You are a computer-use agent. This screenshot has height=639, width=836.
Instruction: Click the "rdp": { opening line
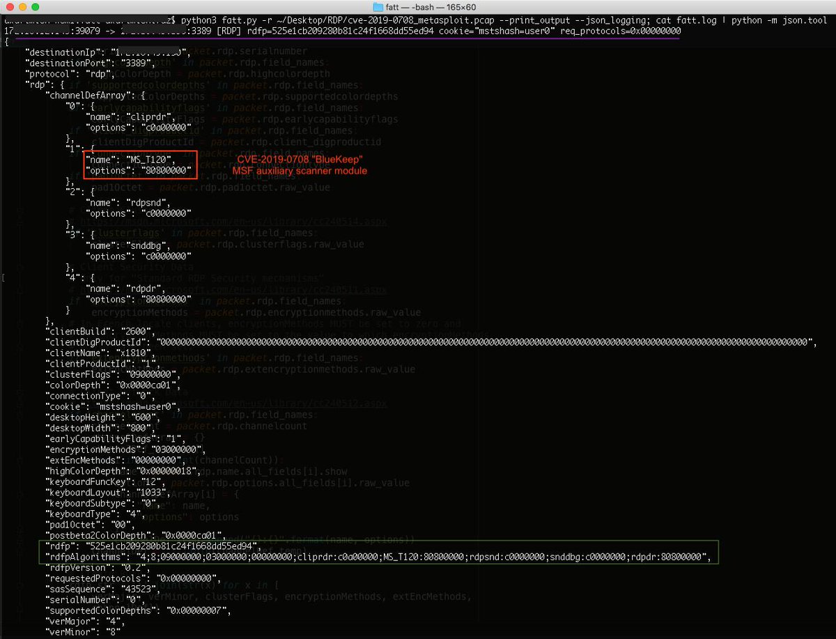pos(45,86)
